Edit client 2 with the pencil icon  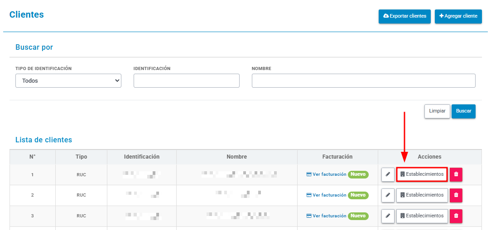tap(388, 195)
